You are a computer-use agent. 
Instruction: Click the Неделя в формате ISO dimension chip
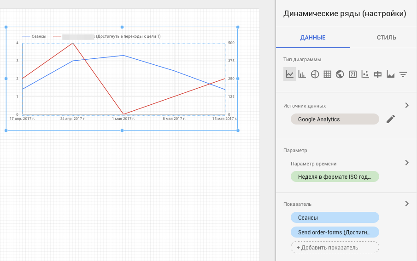[335, 177]
